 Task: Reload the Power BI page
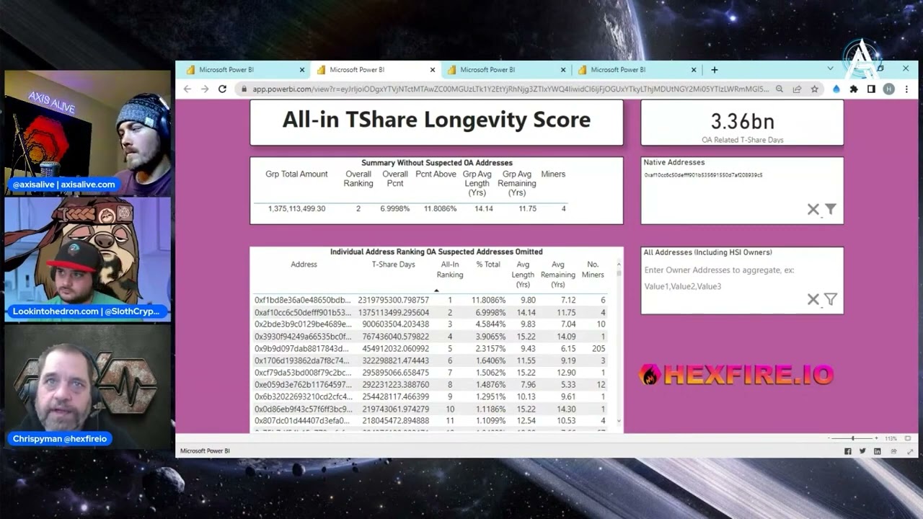[222, 89]
